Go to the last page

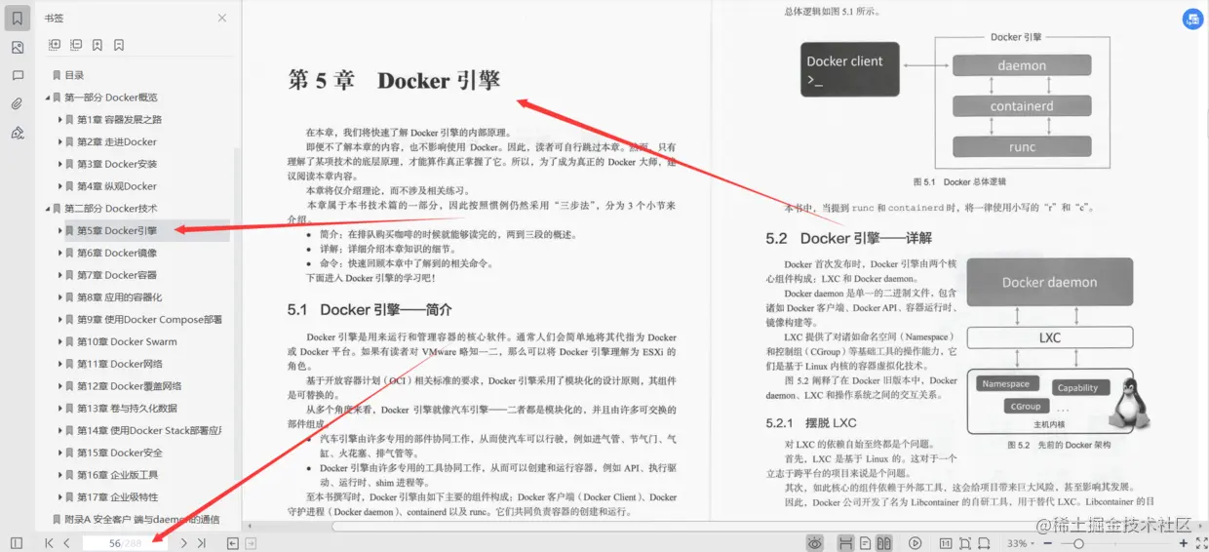[x=201, y=543]
